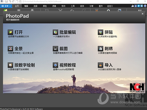Viewport: 147px width, 110px height.
Task: Click the 刺绣 heading
Action: click(x=109, y=49)
